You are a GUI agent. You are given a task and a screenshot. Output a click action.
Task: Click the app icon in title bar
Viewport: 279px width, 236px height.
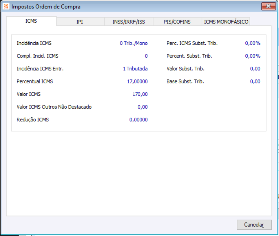tap(6, 7)
